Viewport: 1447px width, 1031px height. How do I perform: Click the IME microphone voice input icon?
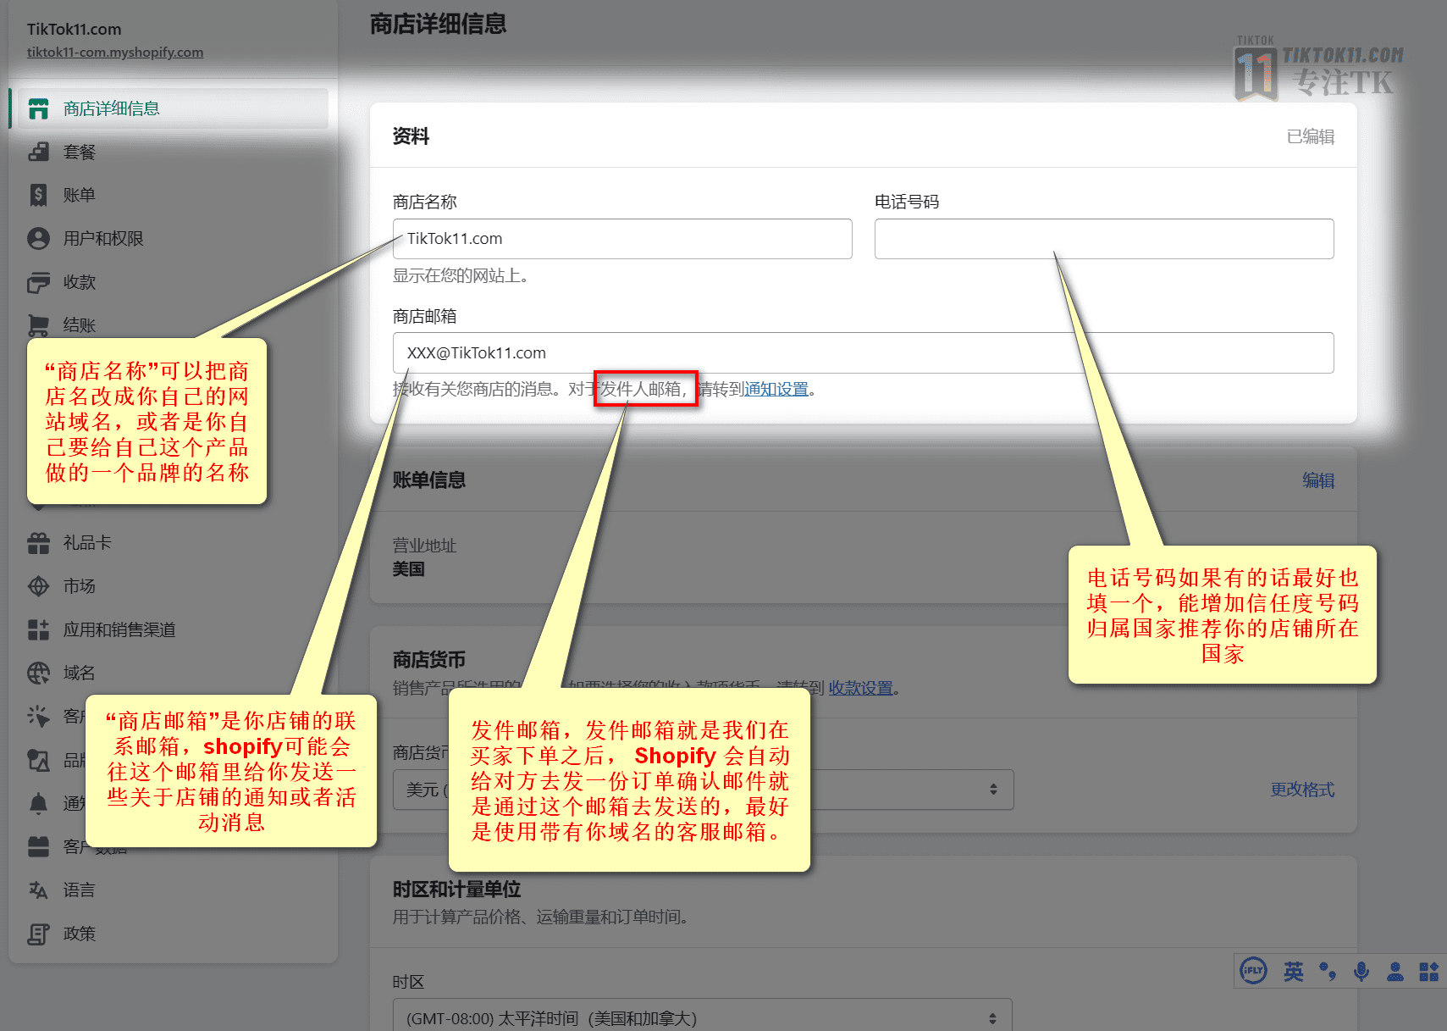1361,971
